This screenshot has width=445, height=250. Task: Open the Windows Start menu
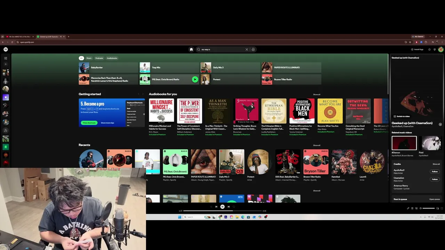pos(179,217)
